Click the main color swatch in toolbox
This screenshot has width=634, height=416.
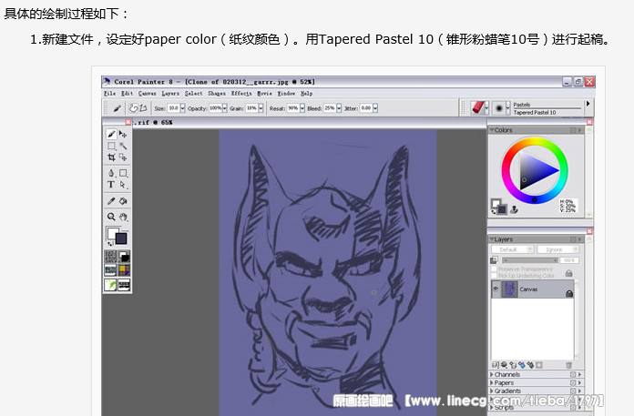click(x=120, y=238)
